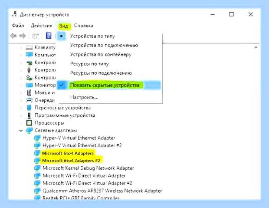Click the vertical scrollbar track

[256, 141]
